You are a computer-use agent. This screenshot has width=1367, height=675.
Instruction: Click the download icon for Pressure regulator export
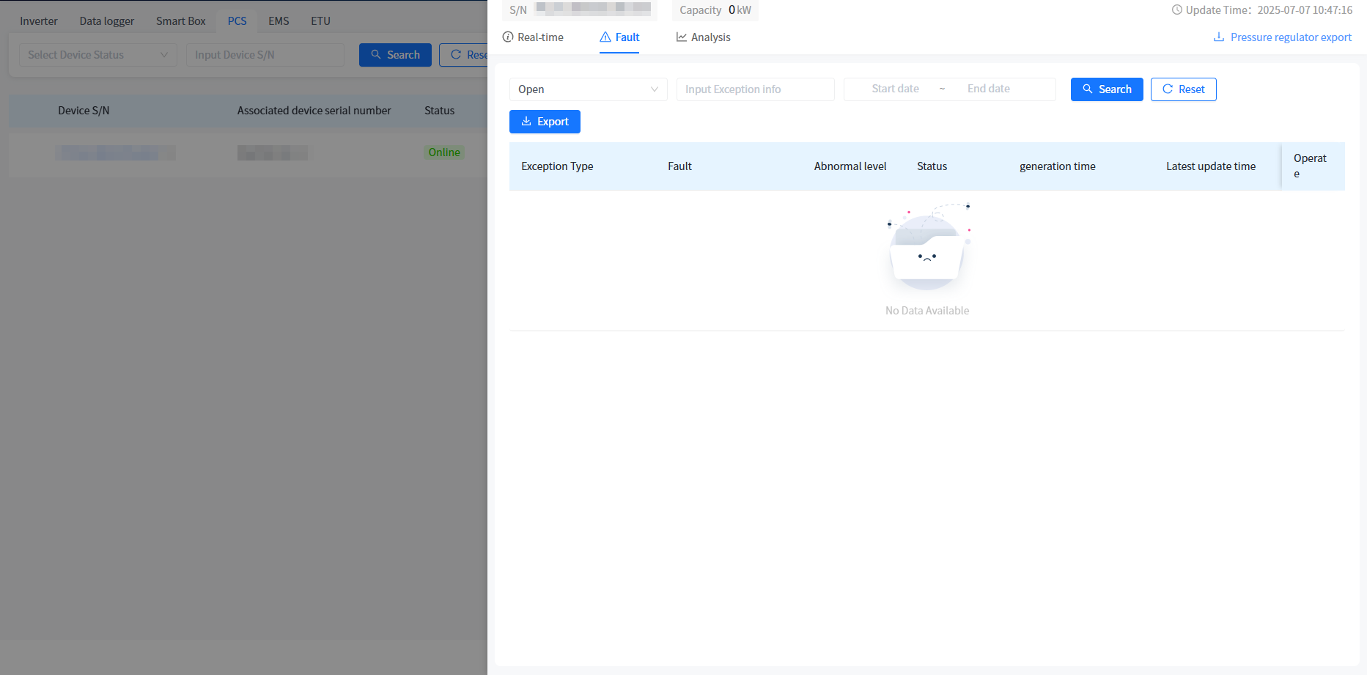click(1219, 37)
